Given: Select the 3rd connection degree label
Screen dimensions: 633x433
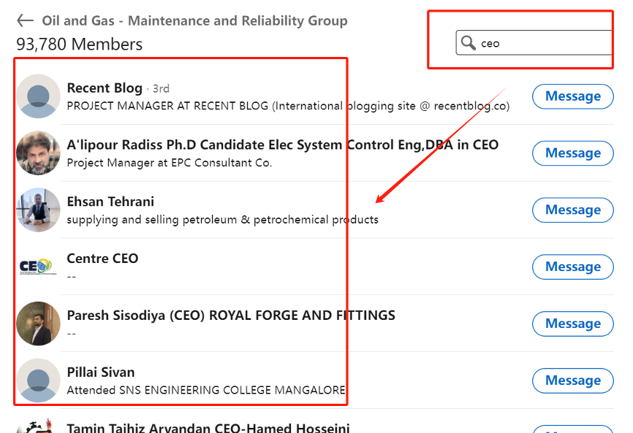Looking at the screenshot, I should [x=161, y=88].
